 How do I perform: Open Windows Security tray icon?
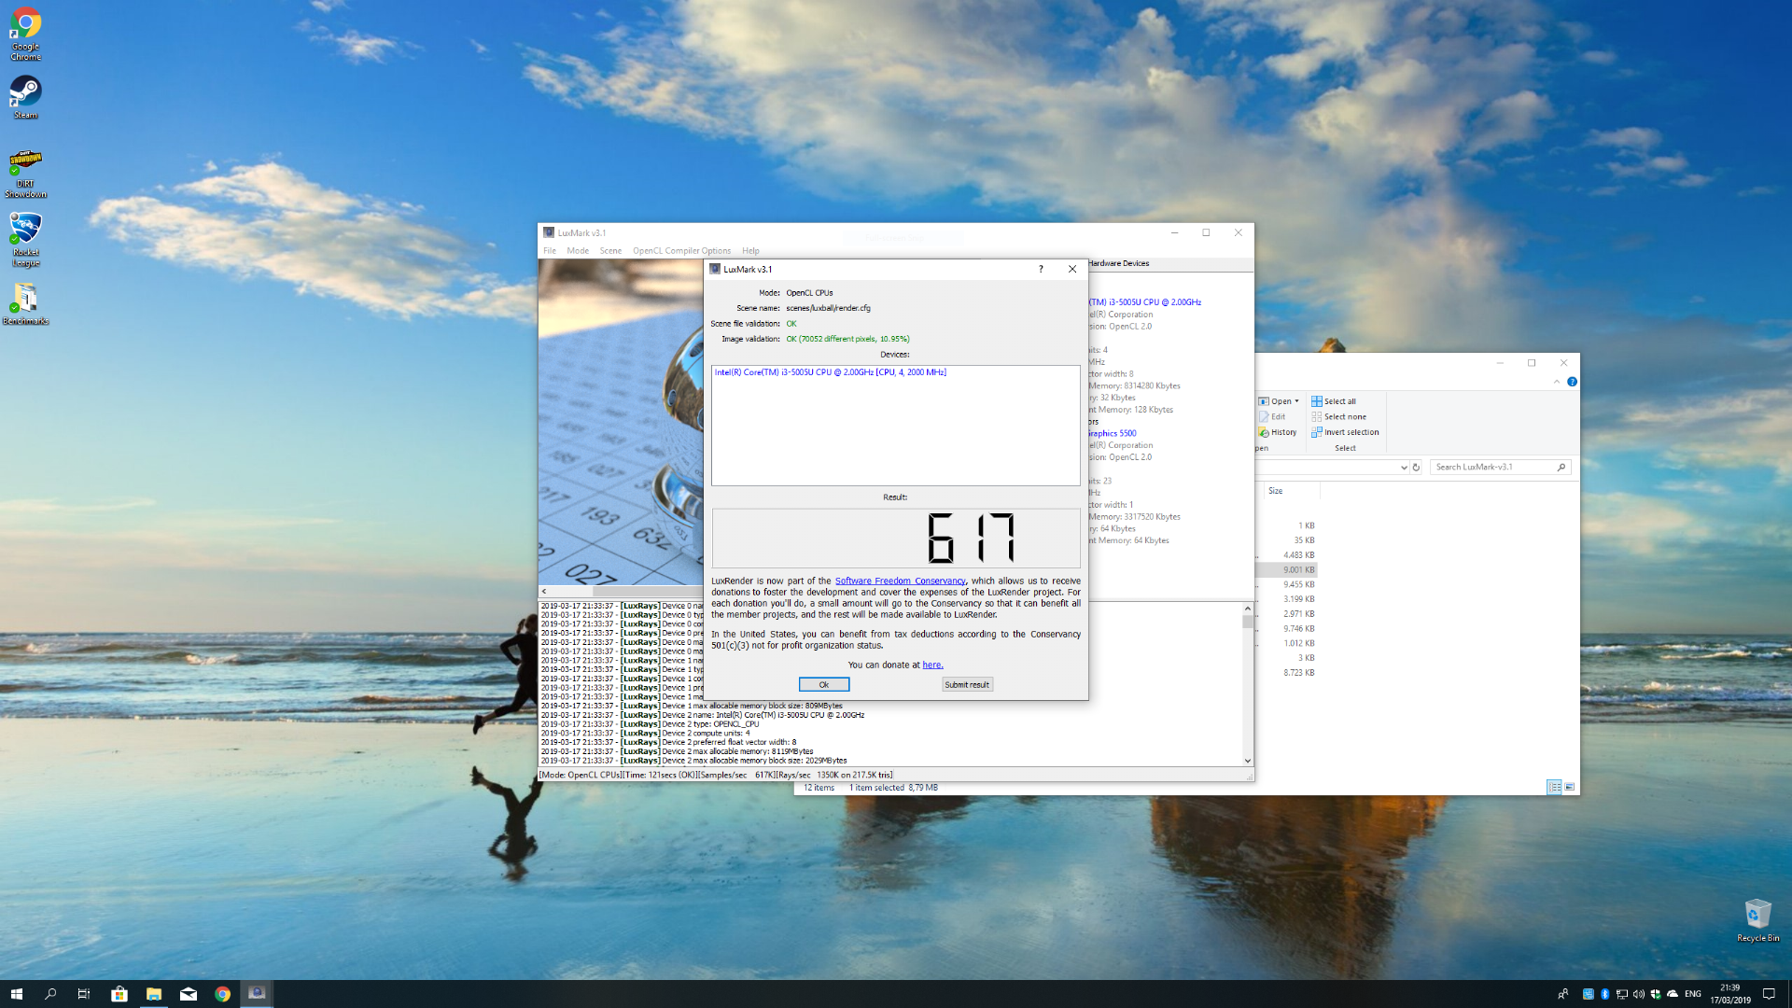pyautogui.click(x=1656, y=994)
